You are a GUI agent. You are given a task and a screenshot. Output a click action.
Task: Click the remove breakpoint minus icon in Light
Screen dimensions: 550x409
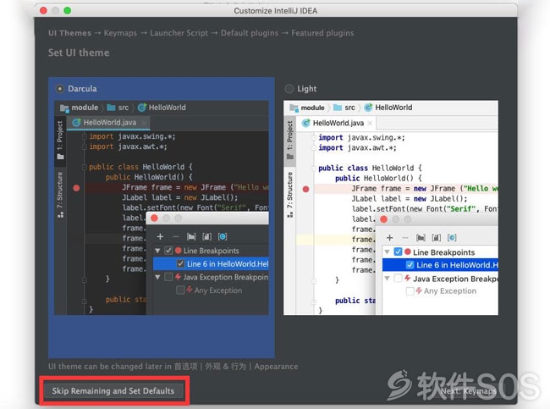(405, 238)
